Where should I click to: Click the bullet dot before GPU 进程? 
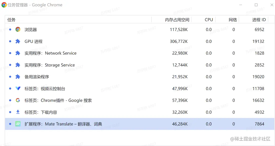[10, 41]
